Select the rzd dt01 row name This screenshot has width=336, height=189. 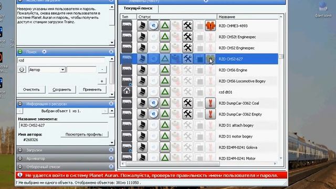(225, 92)
